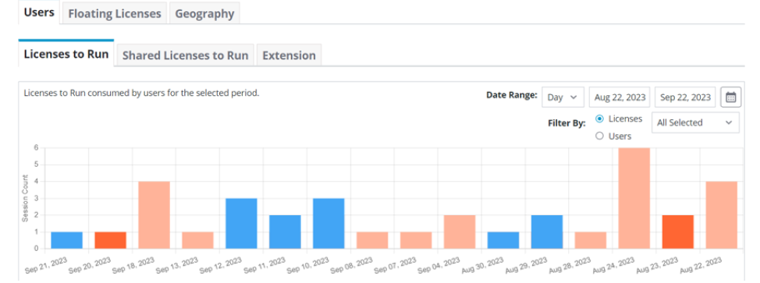Click the bar for Sep 07, 2023
This screenshot has width=760, height=283.
[417, 240]
